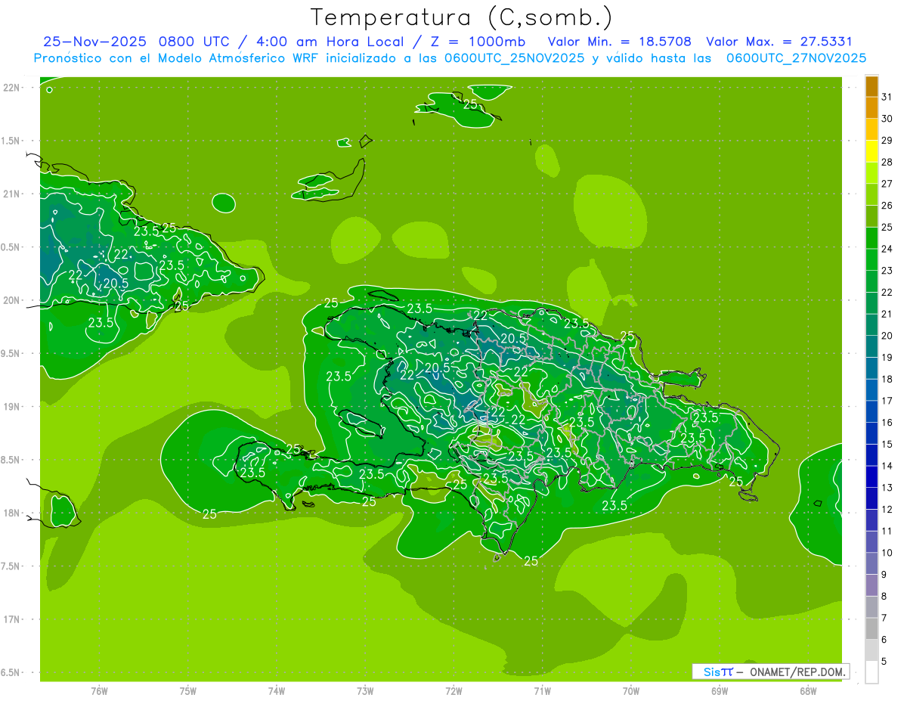Image resolution: width=907 pixels, height=701 pixels.
Task: Click the 'ONAMET/REP.DOM.' credit label
Action: [x=797, y=672]
